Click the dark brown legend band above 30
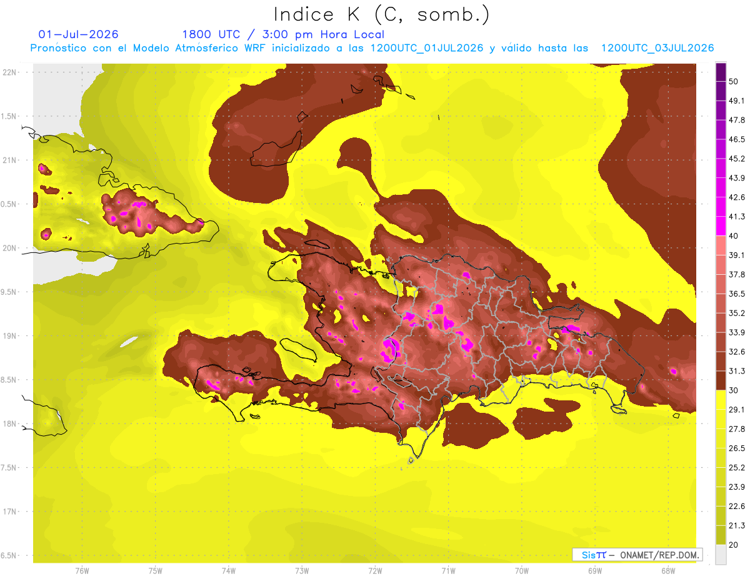 (721, 380)
